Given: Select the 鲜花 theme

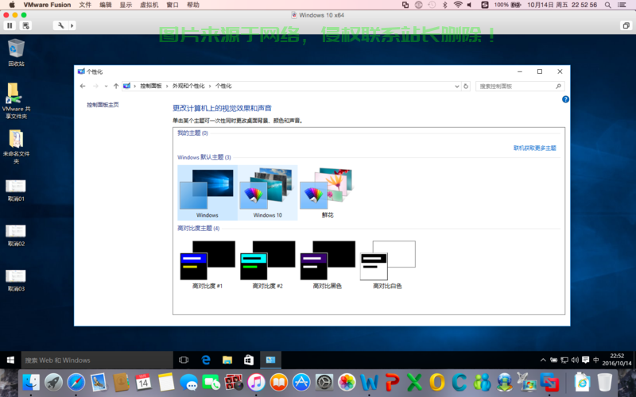Looking at the screenshot, I should coord(328,193).
